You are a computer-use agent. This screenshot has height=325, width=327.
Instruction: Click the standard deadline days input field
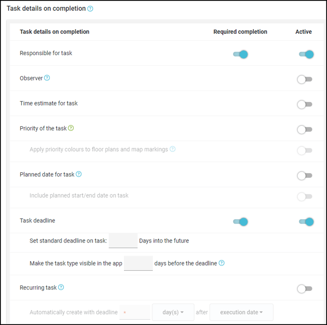tap(123, 240)
